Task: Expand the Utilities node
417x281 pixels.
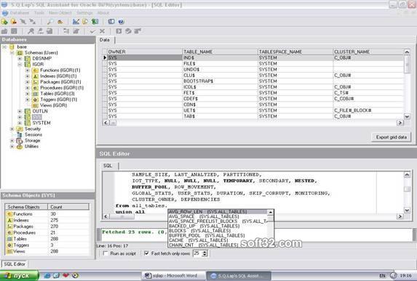Action: [x=12, y=147]
